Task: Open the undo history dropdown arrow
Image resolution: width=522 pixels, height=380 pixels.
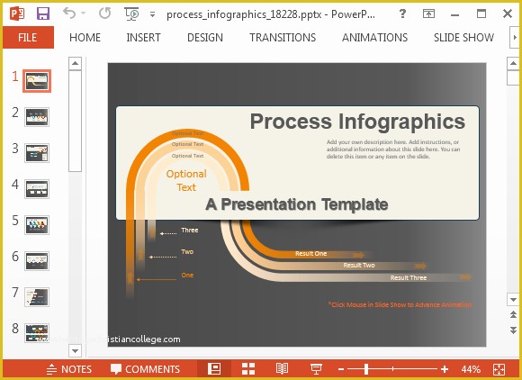Action: (83, 14)
